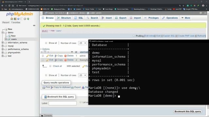Click the Copy to clipboard icon
Viewport: 209px width, 117px height.
[52, 87]
